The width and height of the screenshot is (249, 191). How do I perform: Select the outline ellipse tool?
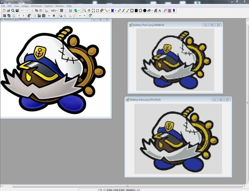tap(141, 11)
